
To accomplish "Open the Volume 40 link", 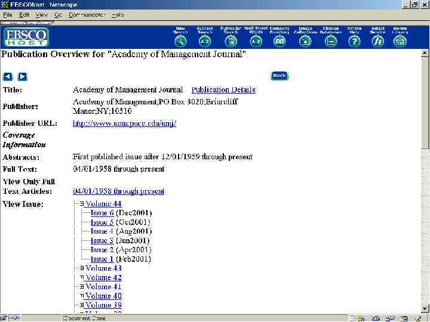I will pos(103,296).
